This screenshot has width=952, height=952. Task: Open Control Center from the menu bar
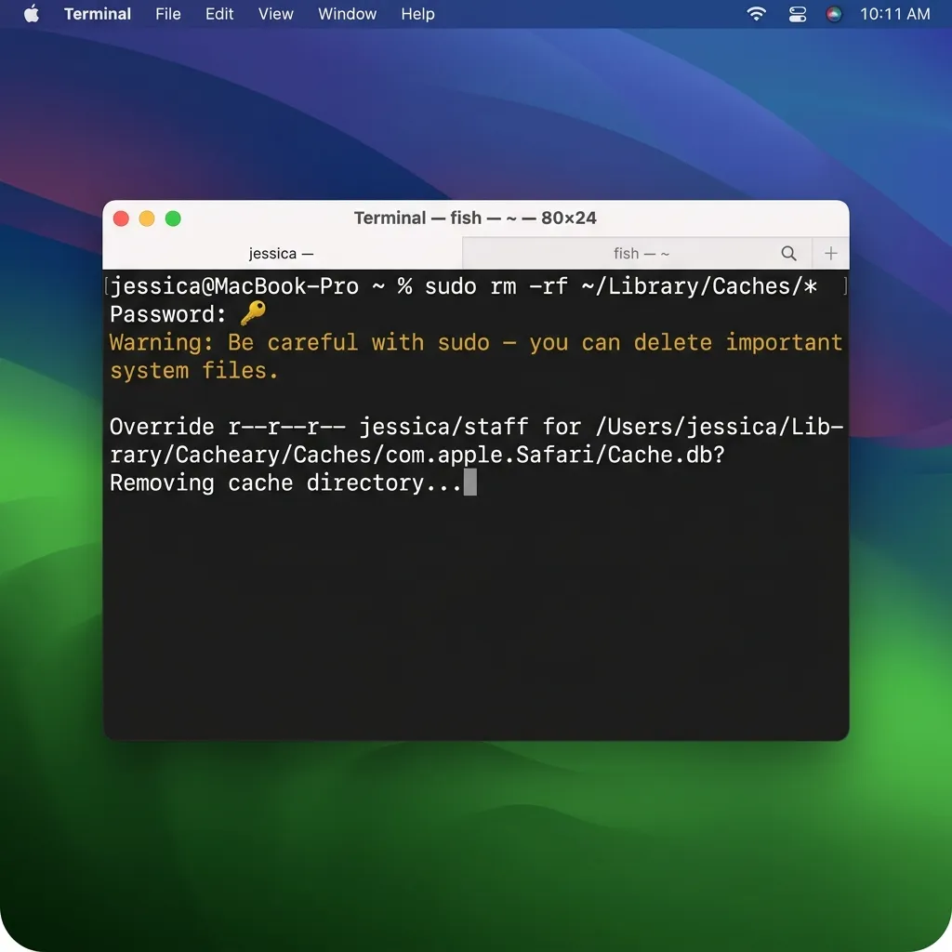[x=797, y=13]
